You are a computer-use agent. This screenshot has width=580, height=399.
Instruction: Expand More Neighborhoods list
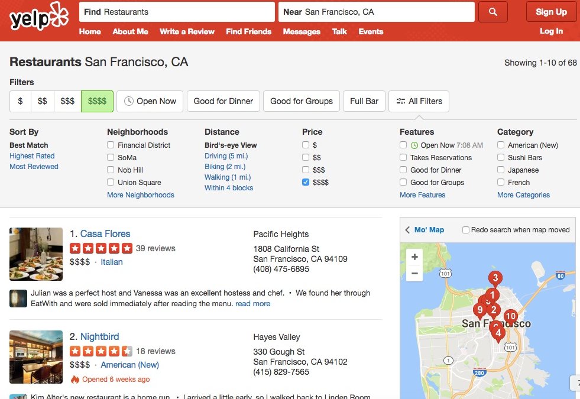[141, 195]
